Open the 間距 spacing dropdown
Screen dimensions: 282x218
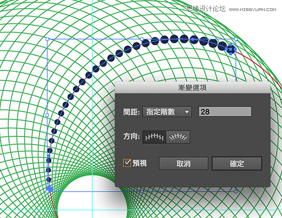pos(167,112)
